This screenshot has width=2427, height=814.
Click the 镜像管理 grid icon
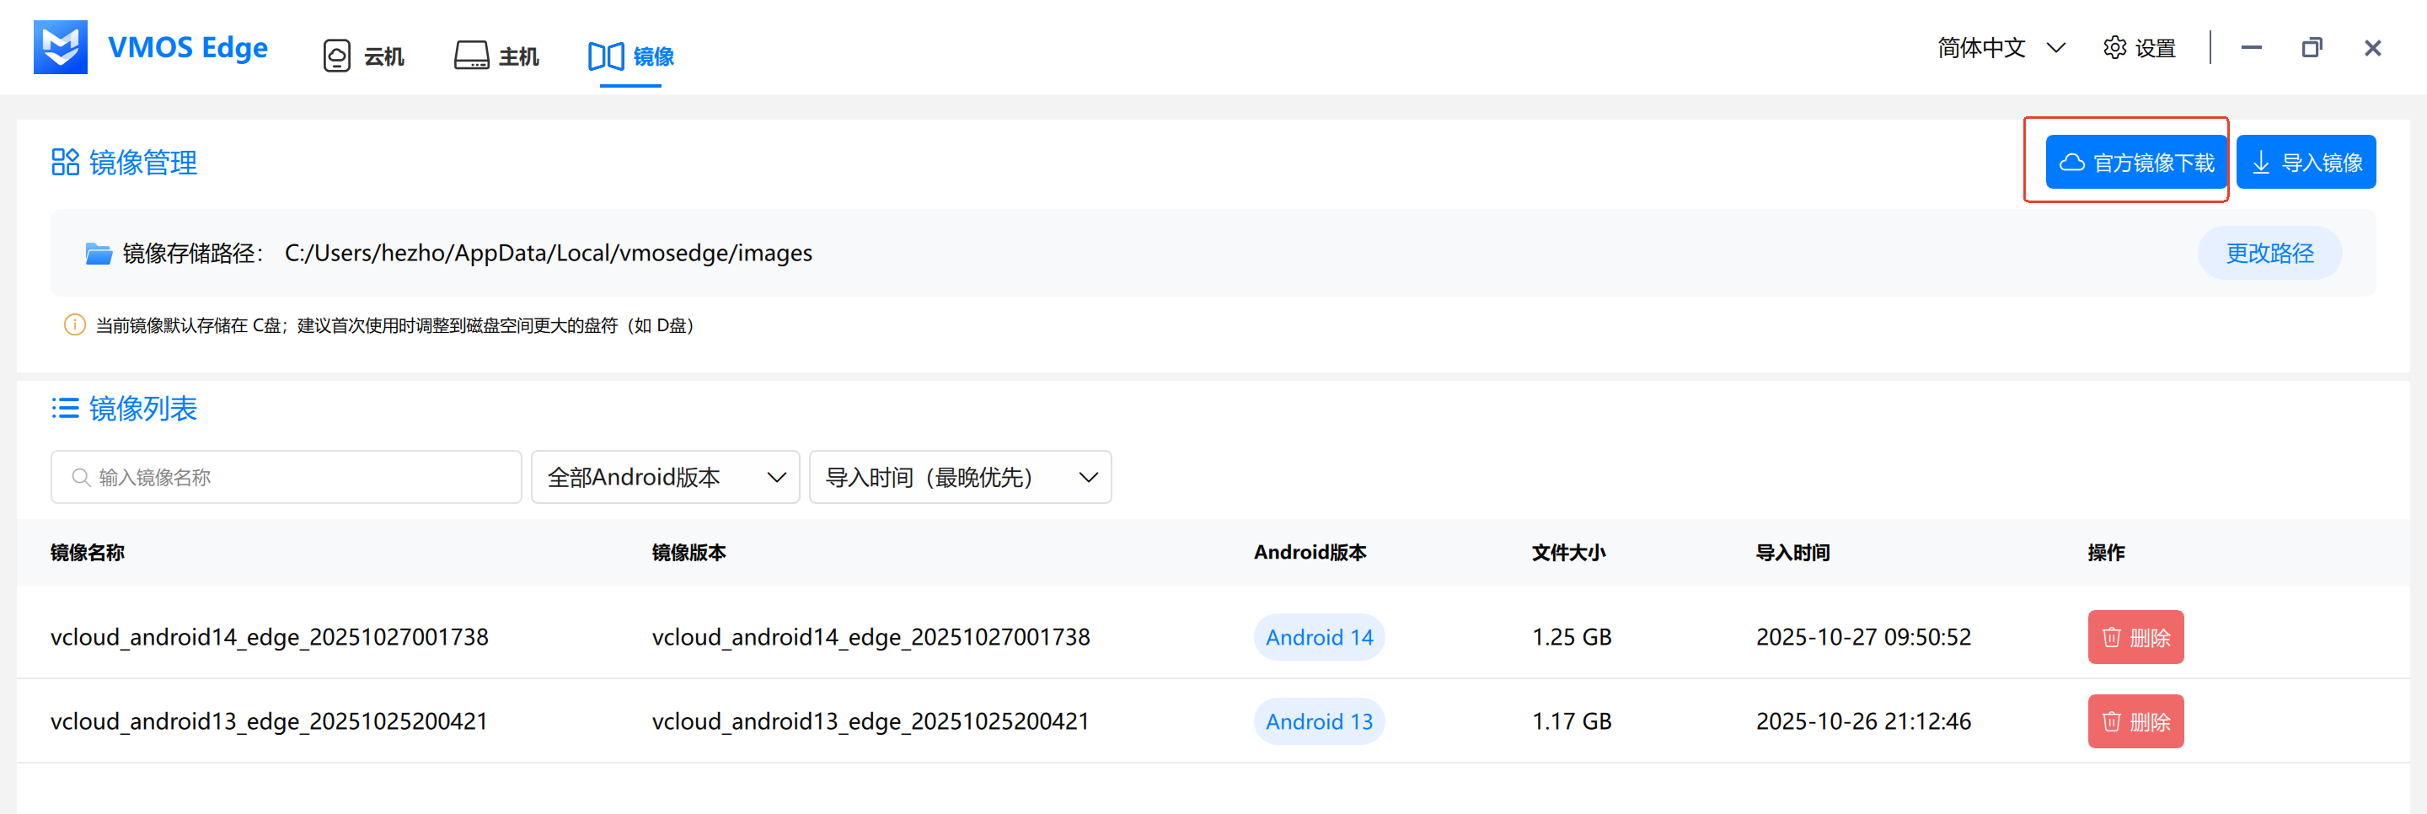pyautogui.click(x=65, y=162)
